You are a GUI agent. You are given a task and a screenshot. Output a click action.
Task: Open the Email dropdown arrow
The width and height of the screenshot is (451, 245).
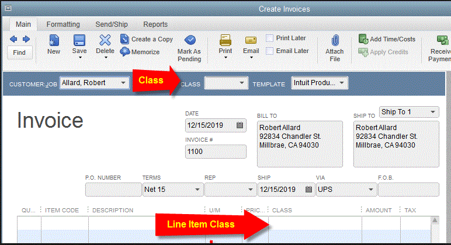point(251,58)
